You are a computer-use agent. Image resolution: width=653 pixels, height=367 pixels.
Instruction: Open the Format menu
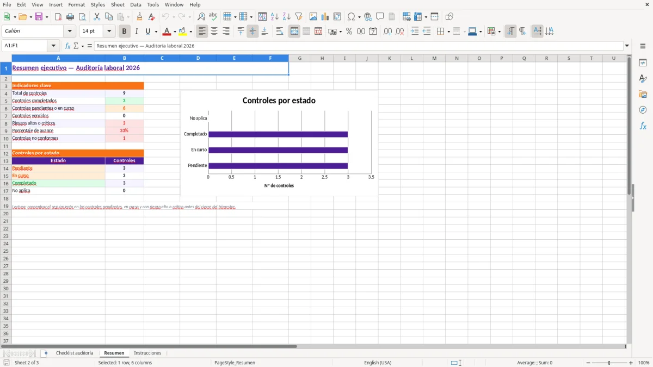point(77,4)
